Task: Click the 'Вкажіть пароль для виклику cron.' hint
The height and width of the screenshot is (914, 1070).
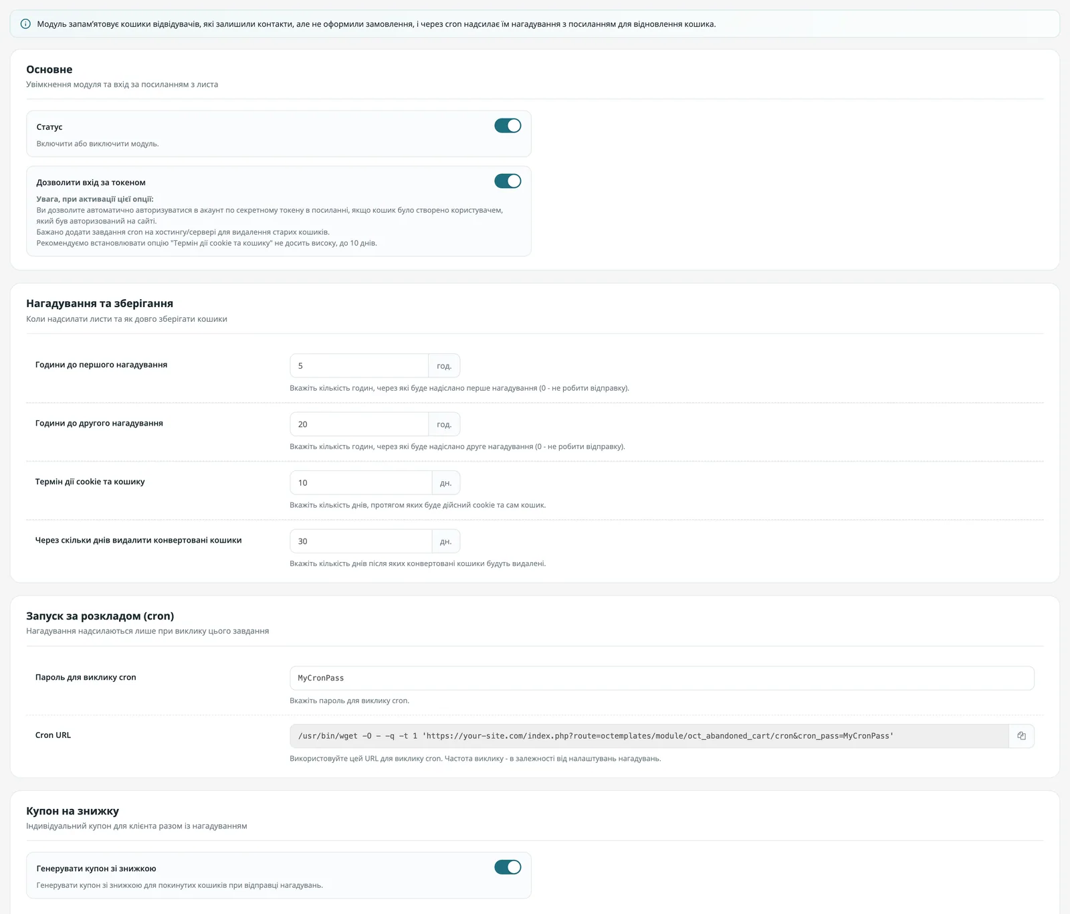Action: coord(349,701)
